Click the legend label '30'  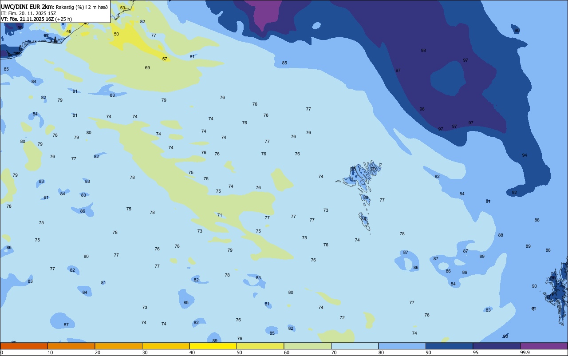[x=145, y=352]
